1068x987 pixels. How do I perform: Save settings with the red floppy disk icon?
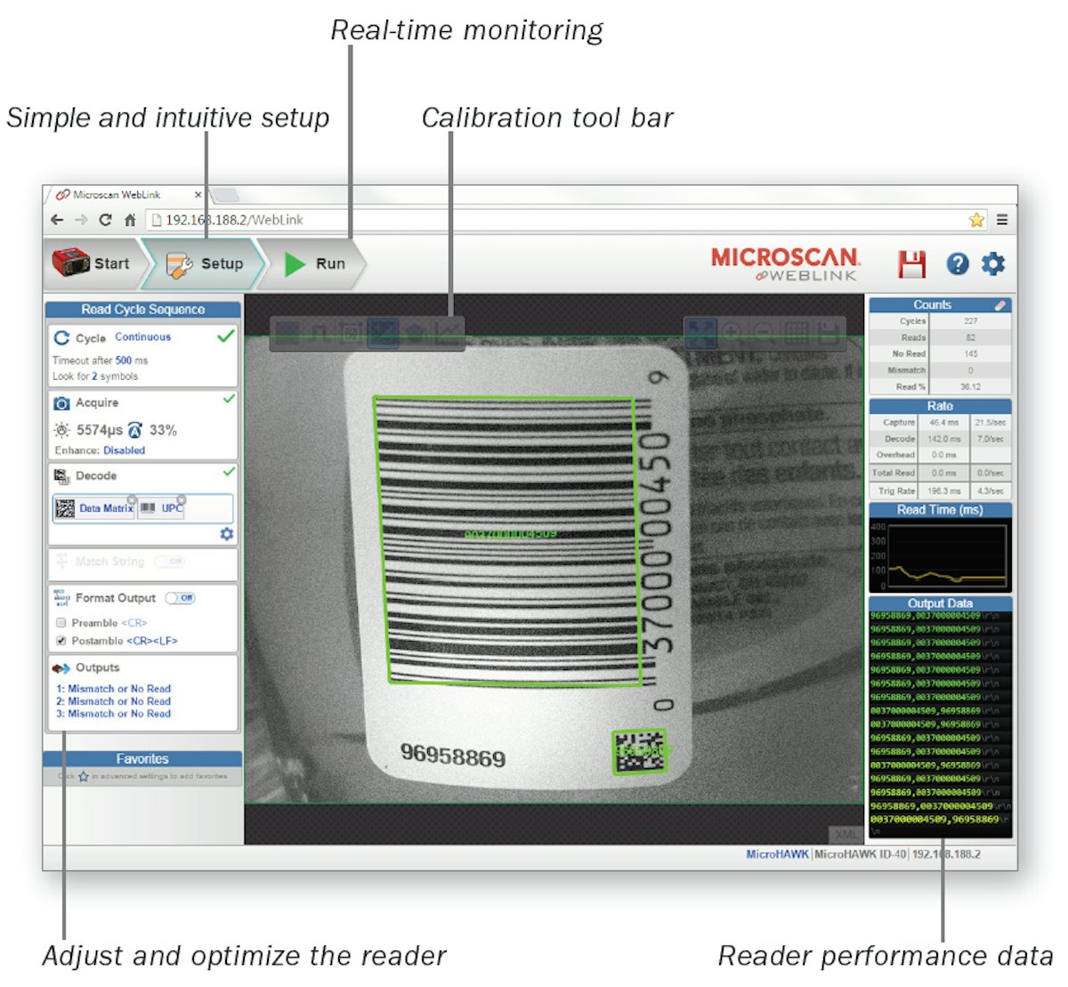[913, 263]
